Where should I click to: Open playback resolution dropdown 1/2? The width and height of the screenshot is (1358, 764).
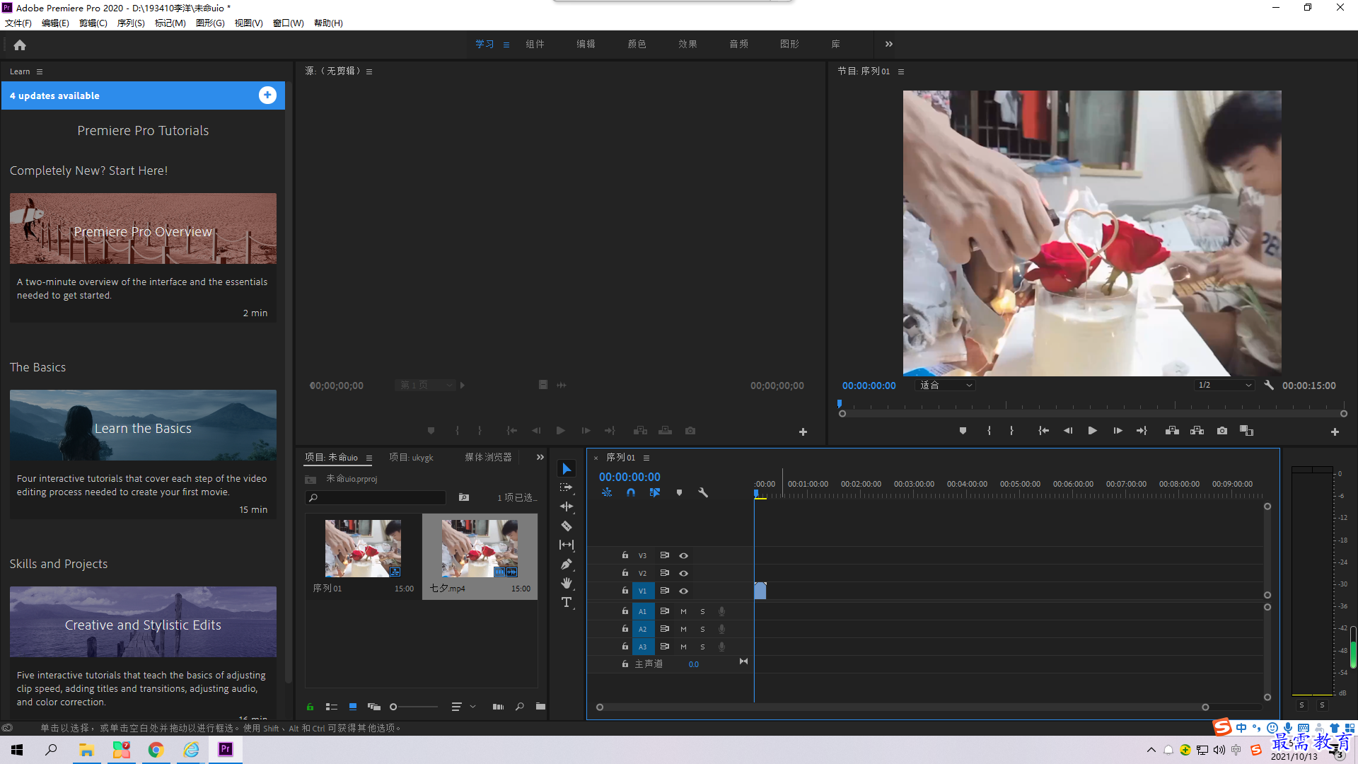click(x=1224, y=386)
